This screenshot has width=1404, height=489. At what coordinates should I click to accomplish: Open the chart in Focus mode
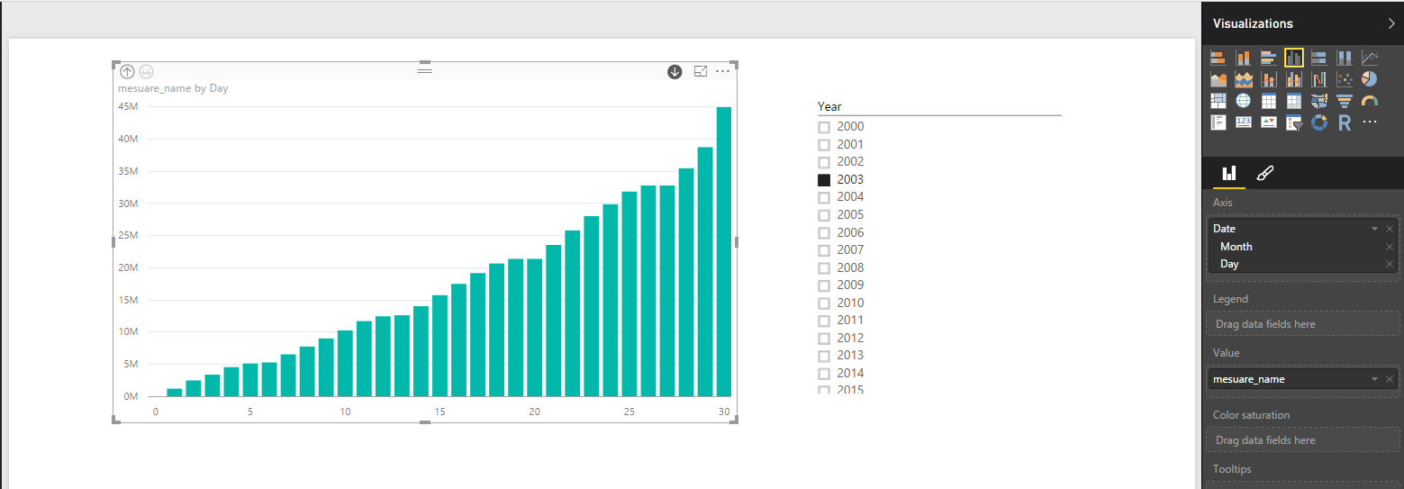point(701,71)
